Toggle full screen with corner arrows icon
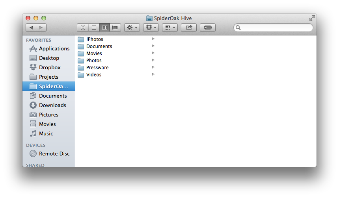Screen dimensions: 339x198 [312, 18]
